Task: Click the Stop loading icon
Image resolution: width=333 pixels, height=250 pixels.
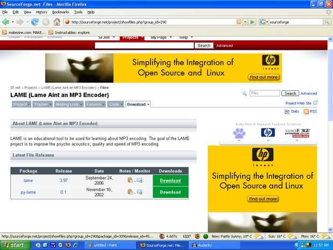Action: [46, 22]
